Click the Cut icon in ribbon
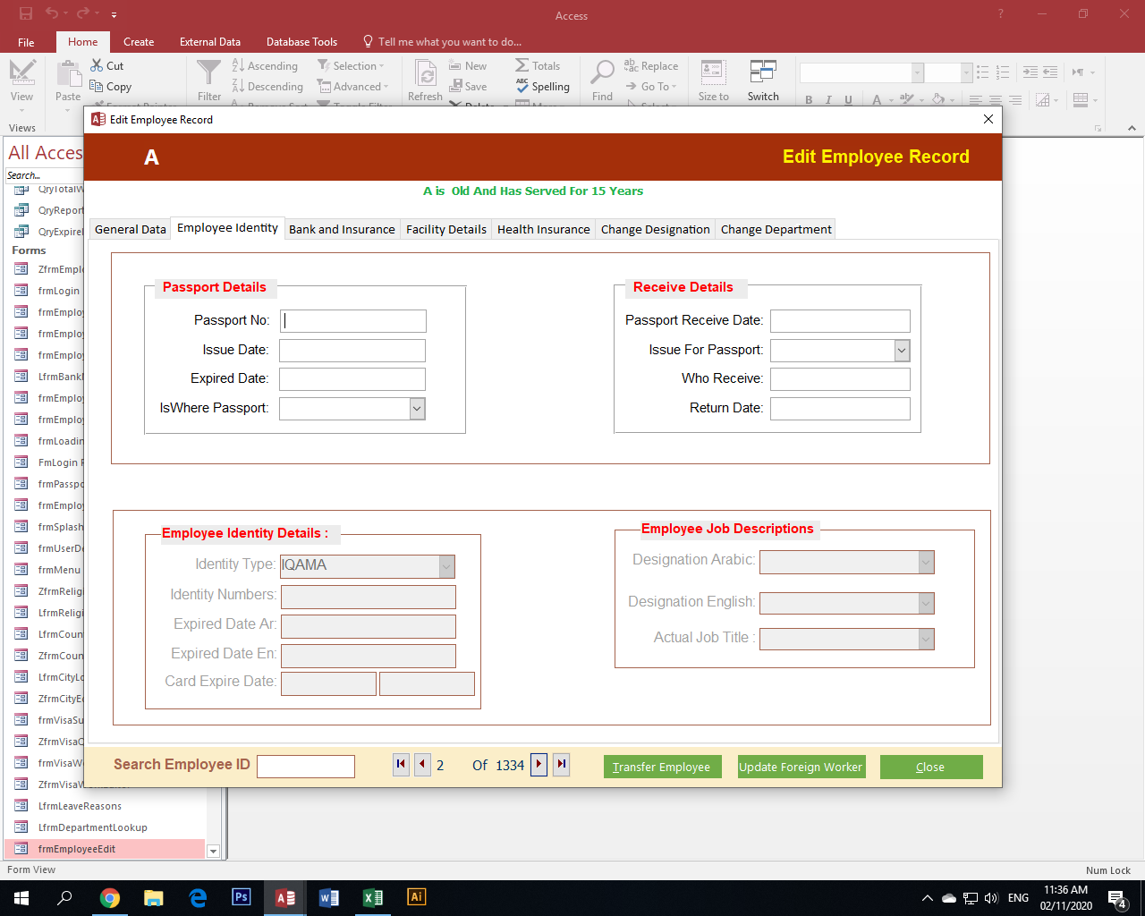1145x916 pixels. (97, 65)
